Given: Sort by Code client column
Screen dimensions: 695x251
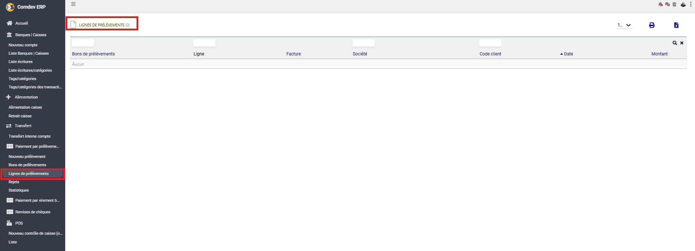Looking at the screenshot, I should coord(490,54).
